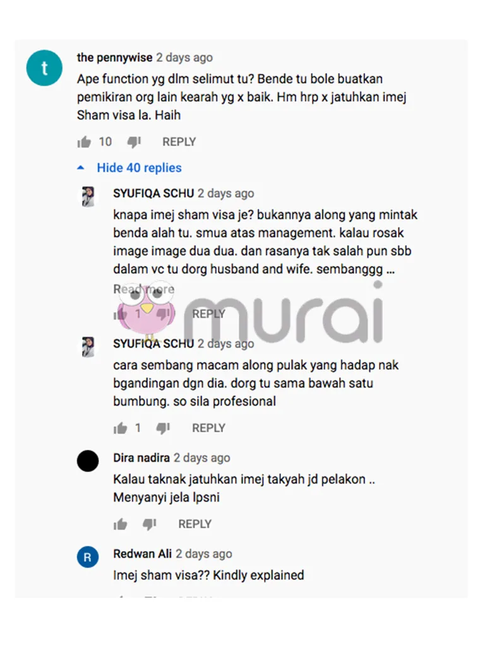This screenshot has height=647, width=485.
Task: Open Dira nadira's channel name
Action: tap(141, 457)
